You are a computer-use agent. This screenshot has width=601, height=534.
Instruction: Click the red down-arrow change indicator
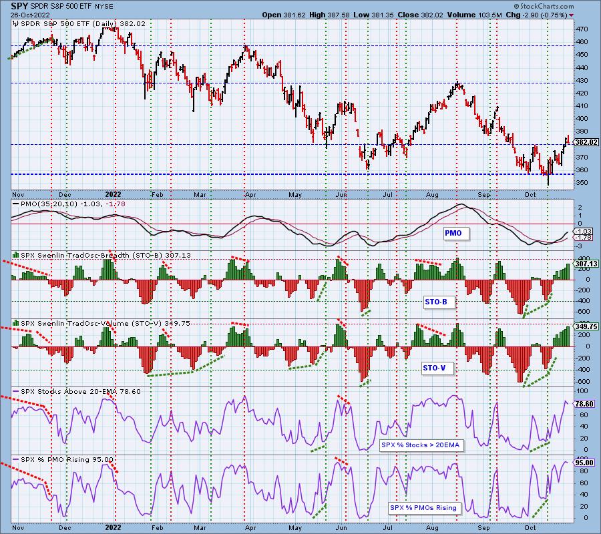tap(572, 15)
